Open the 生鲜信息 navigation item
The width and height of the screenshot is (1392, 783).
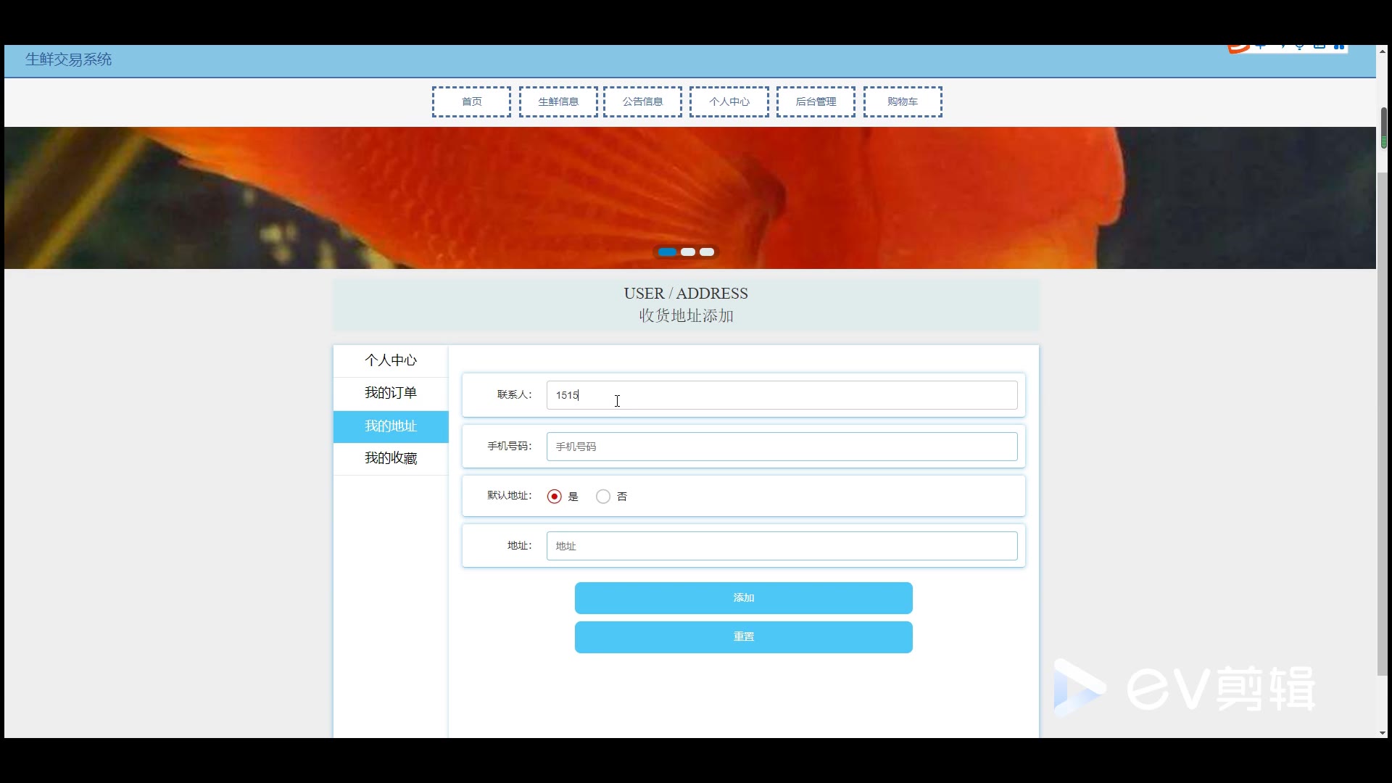(558, 101)
